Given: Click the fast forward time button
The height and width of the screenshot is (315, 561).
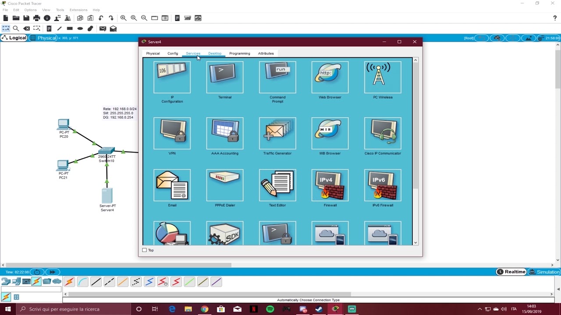Looking at the screenshot, I should pos(52,272).
